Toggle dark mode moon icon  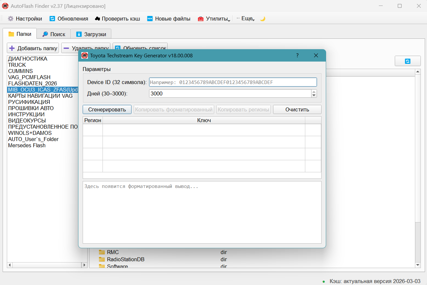262,19
